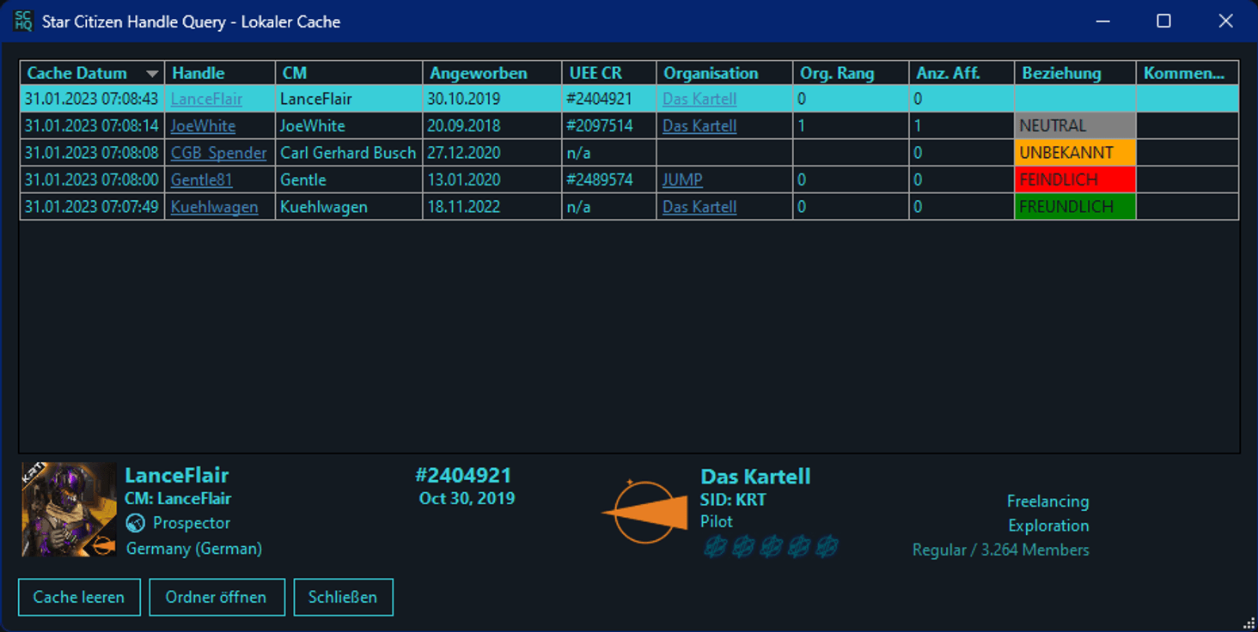Select the red FEINDLICH relationship cell

[x=1074, y=180]
